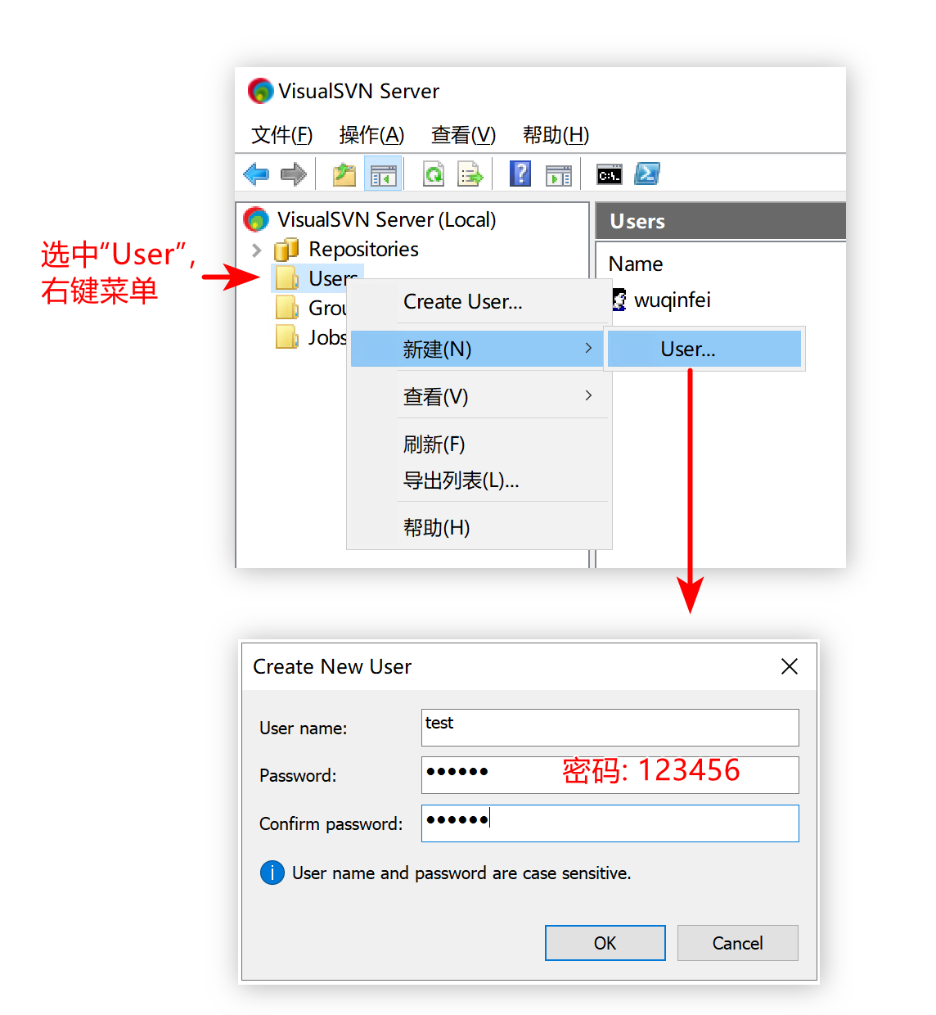Select 新建(N) in the context menu
936x1015 pixels.
click(479, 349)
